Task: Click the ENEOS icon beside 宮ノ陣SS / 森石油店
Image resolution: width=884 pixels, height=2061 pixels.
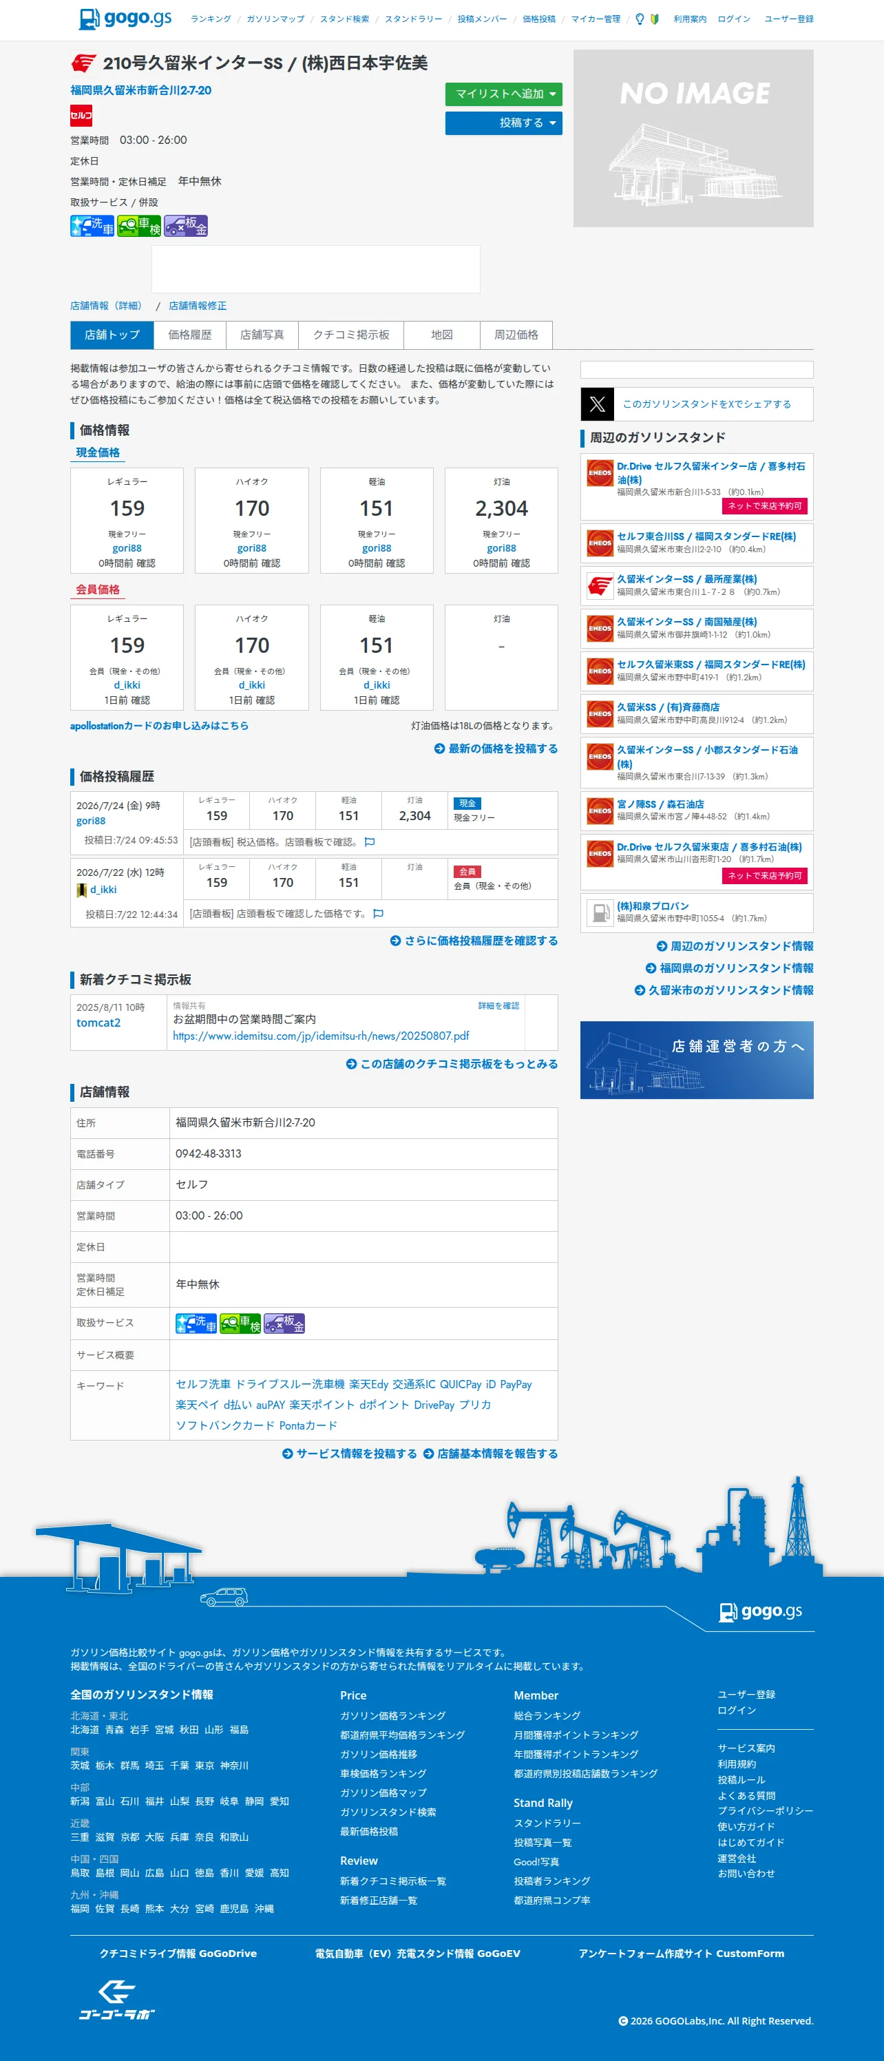Action: point(600,810)
